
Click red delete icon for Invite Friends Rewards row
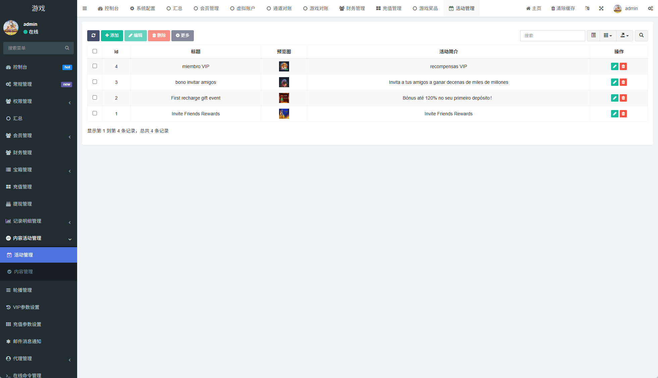623,114
